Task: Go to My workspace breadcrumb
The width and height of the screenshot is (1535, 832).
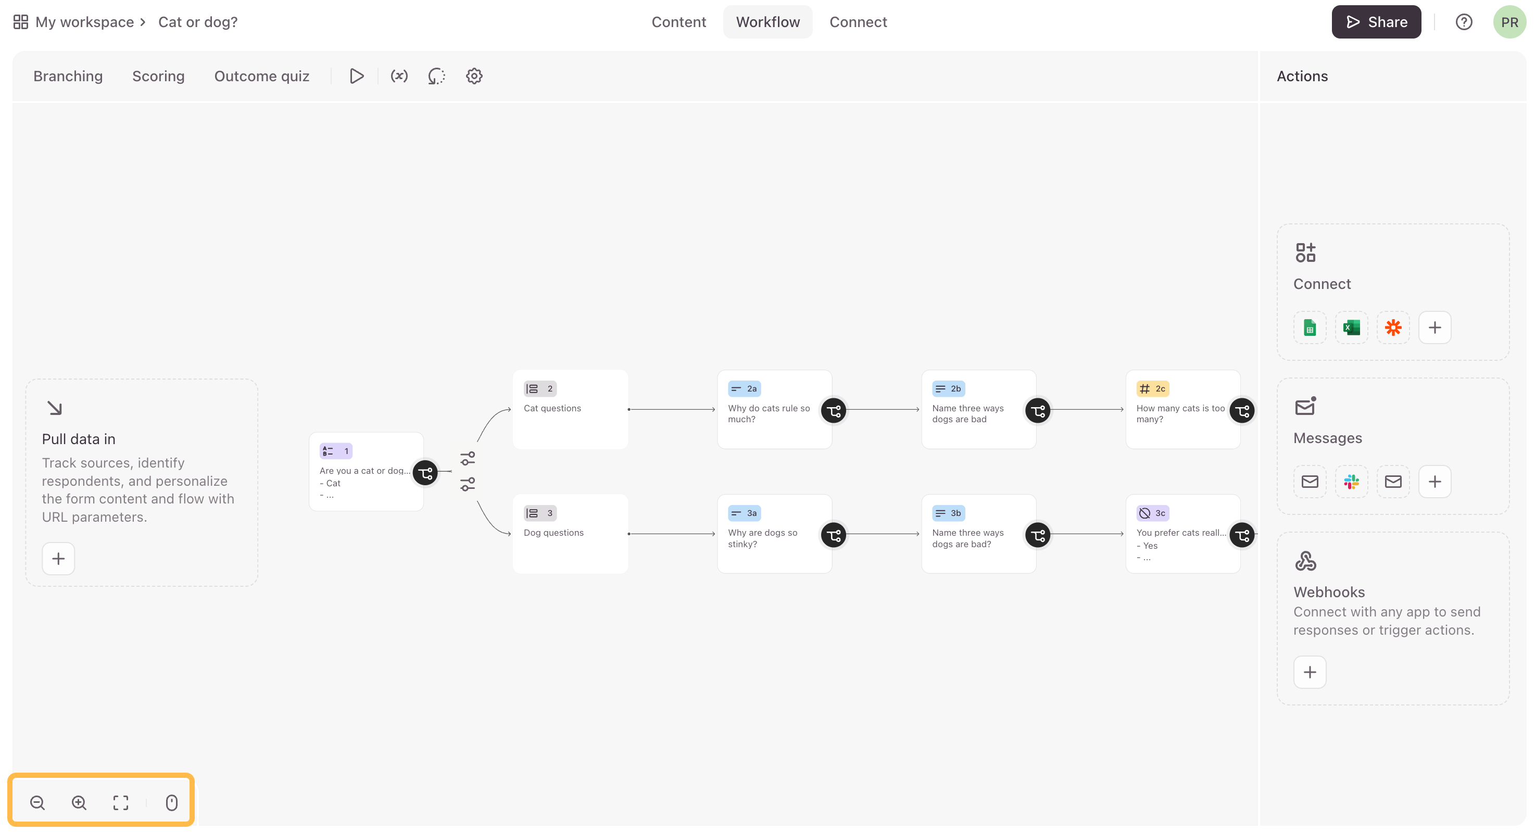Action: 85,22
